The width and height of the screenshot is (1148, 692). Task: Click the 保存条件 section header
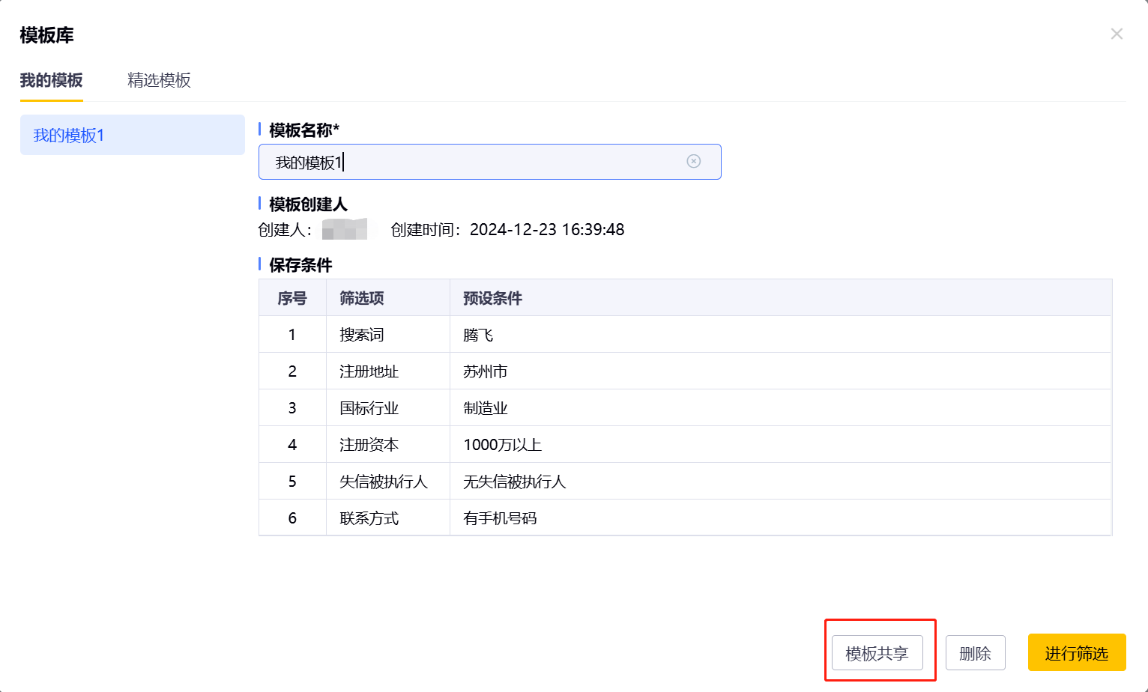coord(300,265)
